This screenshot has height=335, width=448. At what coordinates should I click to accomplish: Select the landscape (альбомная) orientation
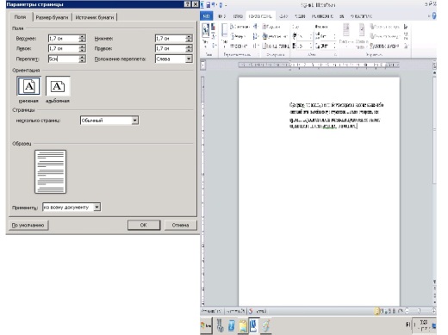pyautogui.click(x=58, y=86)
